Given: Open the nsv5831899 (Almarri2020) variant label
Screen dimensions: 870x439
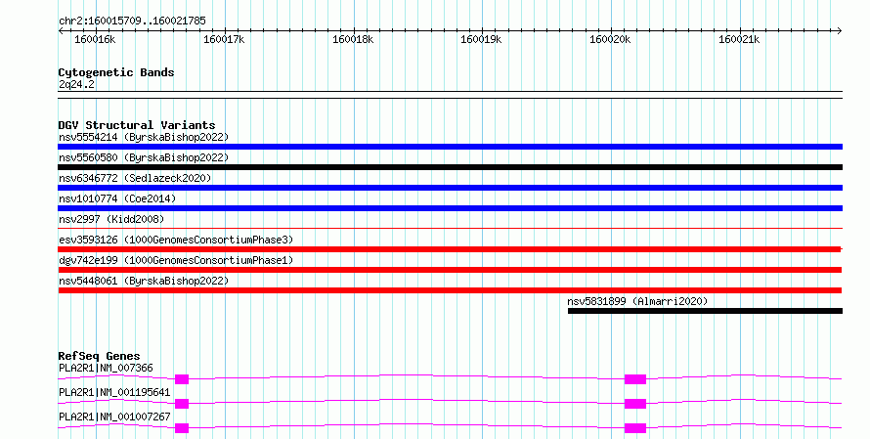Looking at the screenshot, I should click(x=637, y=301).
